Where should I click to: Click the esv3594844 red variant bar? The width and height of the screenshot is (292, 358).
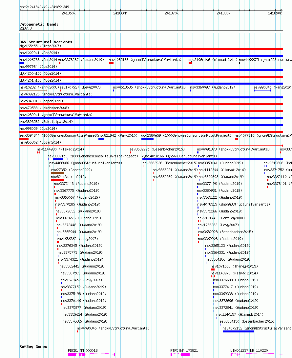coord(24,139)
